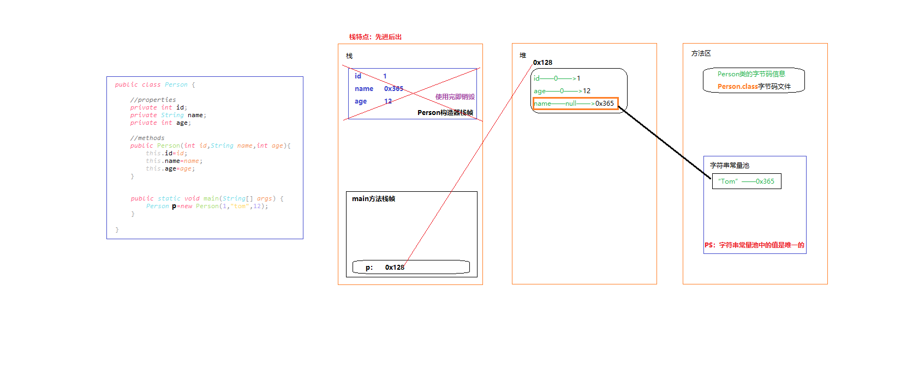
Task: Click the green 'Person类的字节码信息' text
Action: tap(751, 74)
